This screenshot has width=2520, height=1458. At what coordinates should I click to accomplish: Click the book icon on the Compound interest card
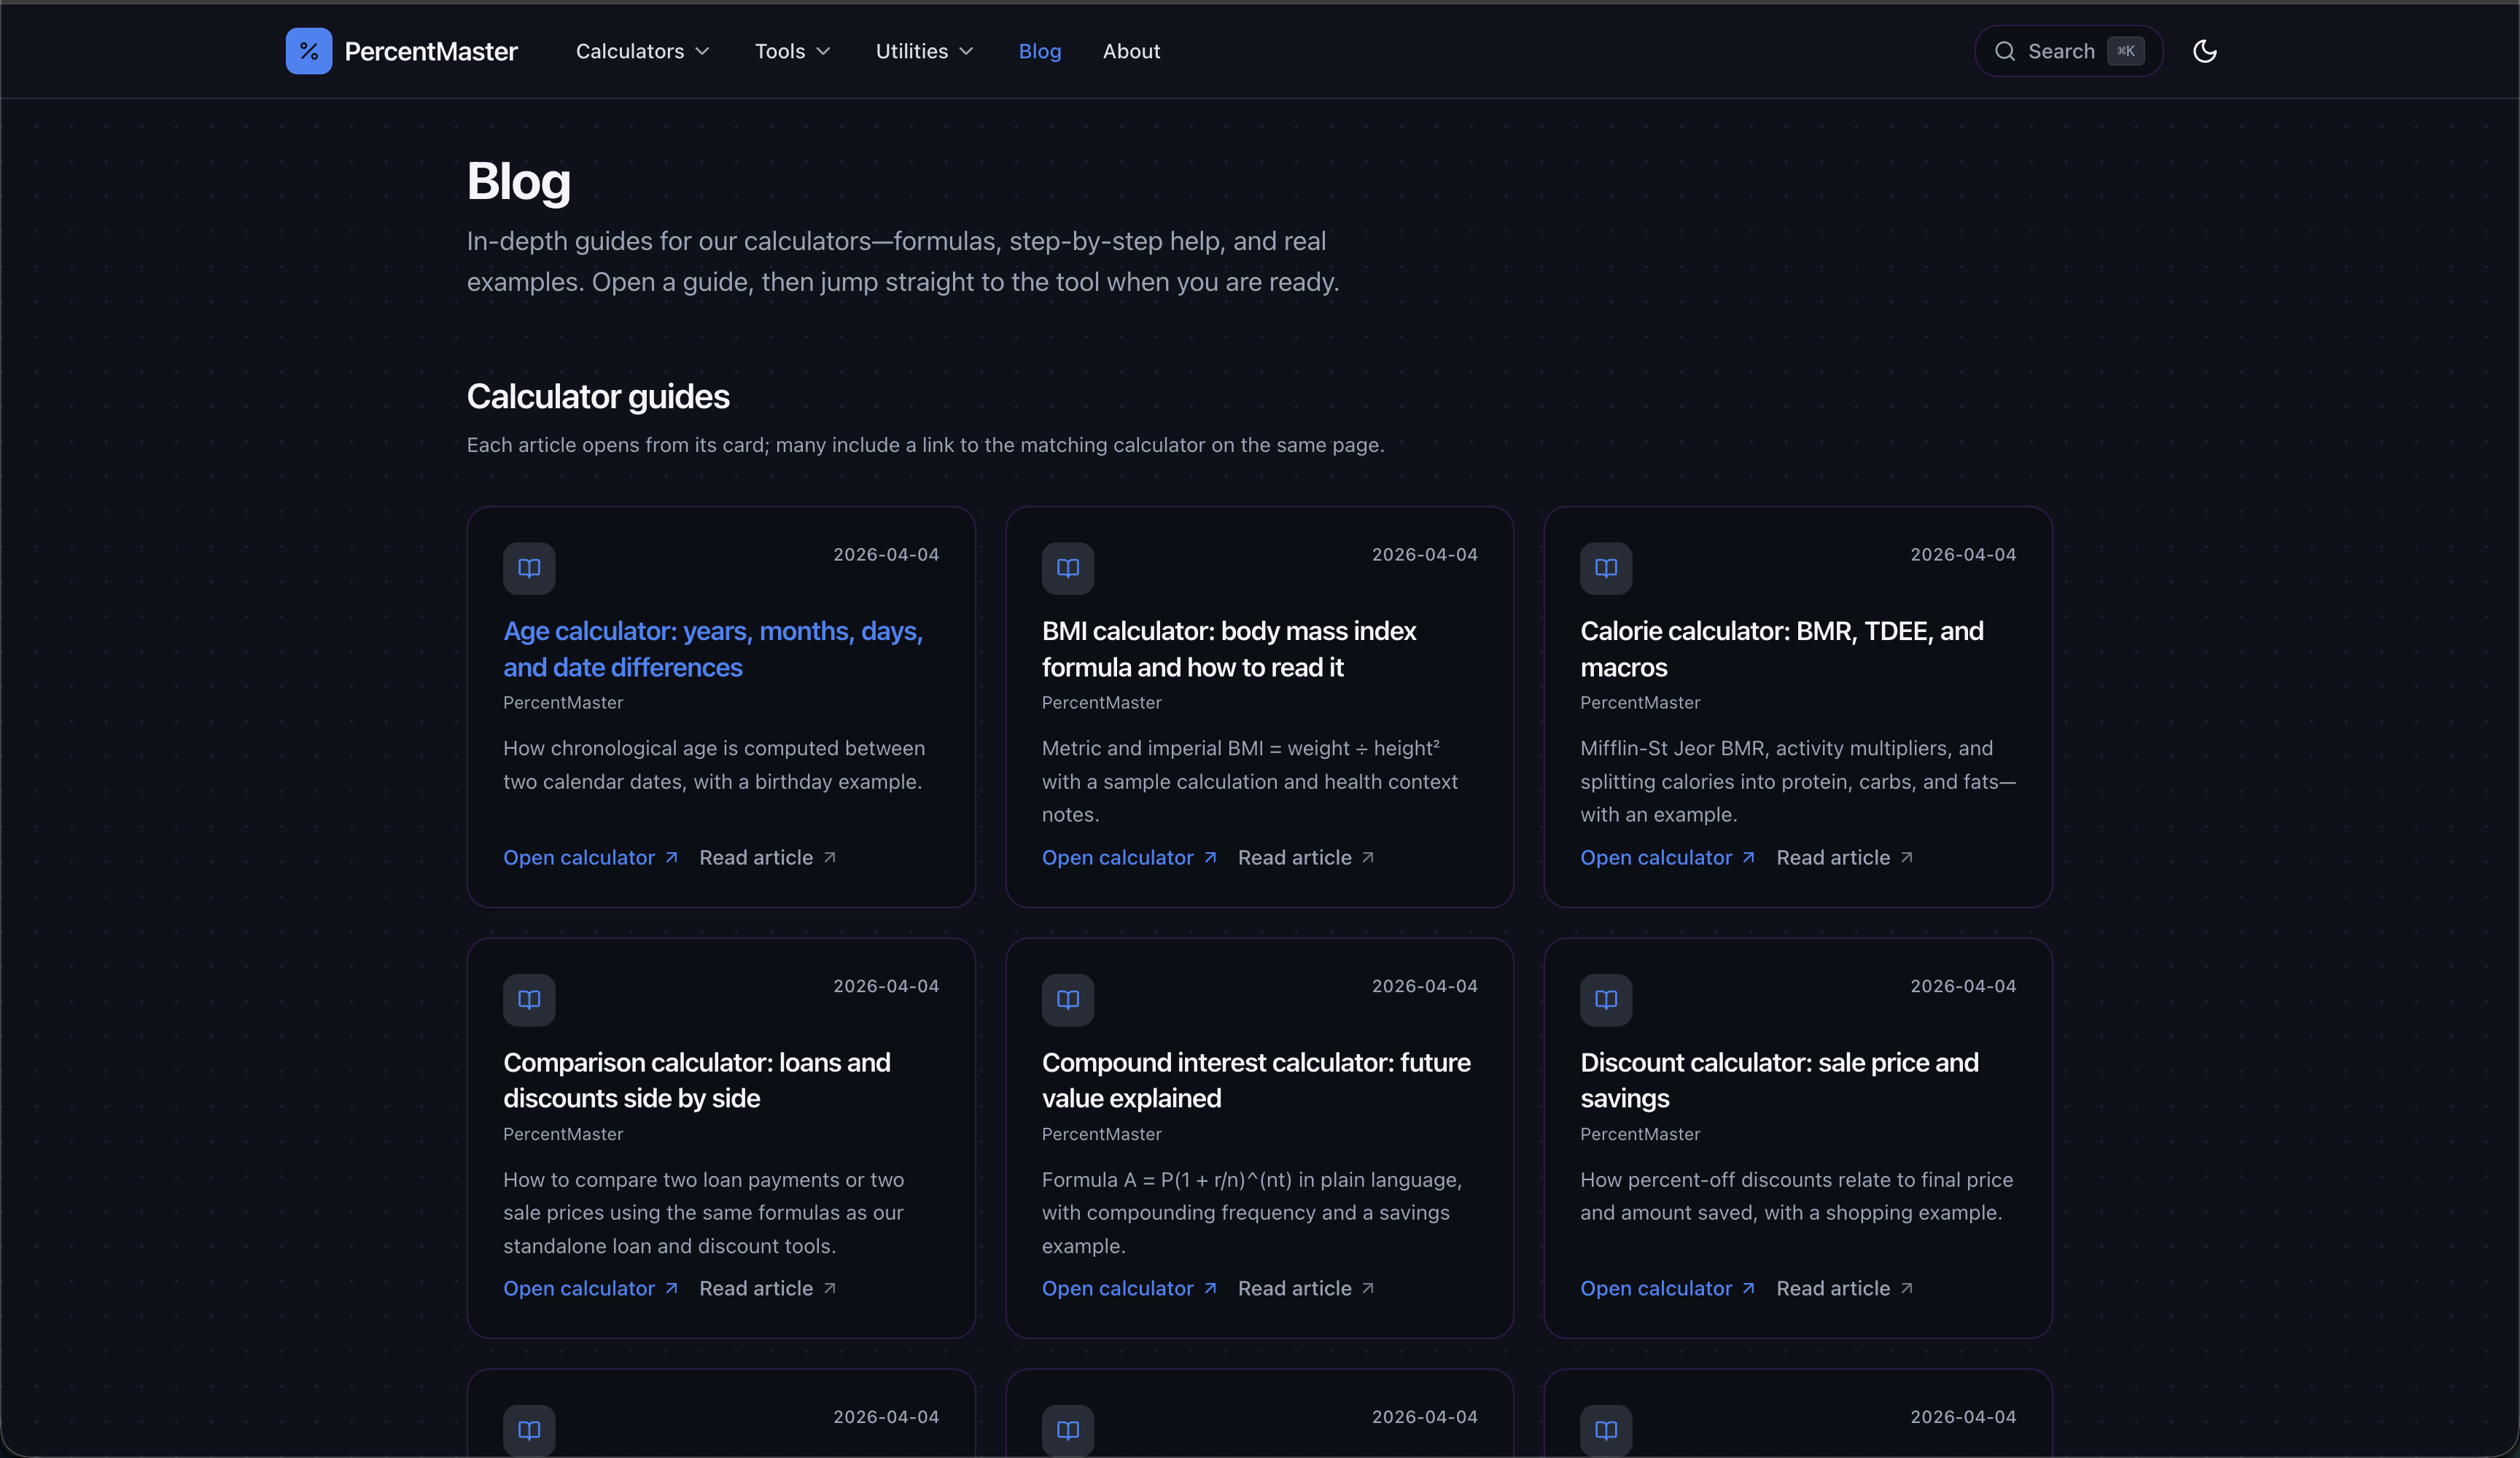point(1067,999)
